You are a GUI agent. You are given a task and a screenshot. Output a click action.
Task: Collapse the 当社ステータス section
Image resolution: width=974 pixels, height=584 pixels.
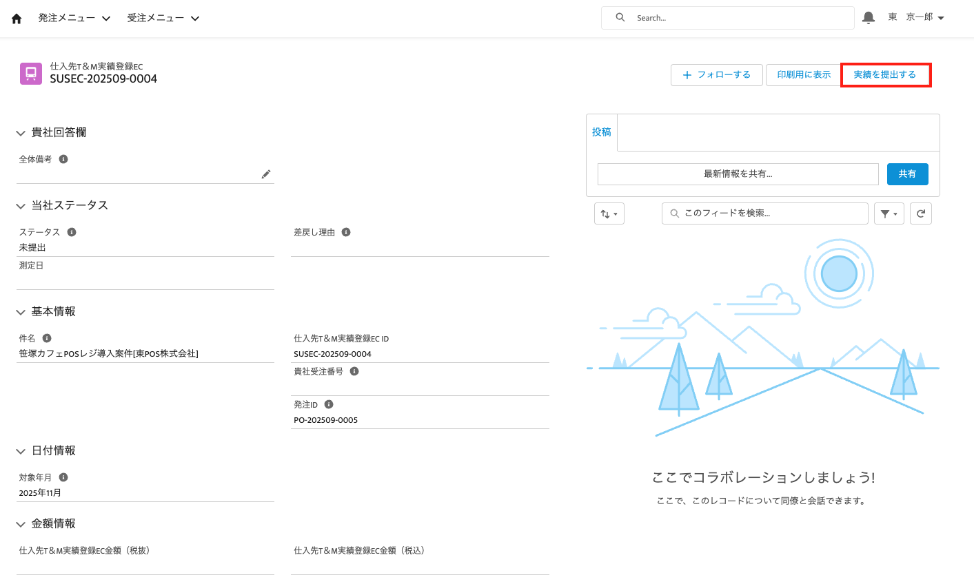tap(21, 206)
